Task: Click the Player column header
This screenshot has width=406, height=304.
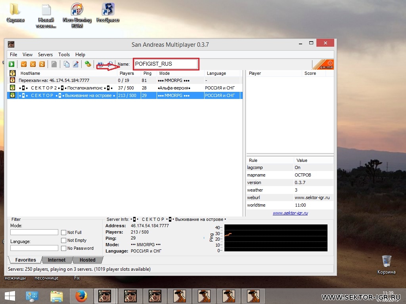Action: (x=274, y=73)
